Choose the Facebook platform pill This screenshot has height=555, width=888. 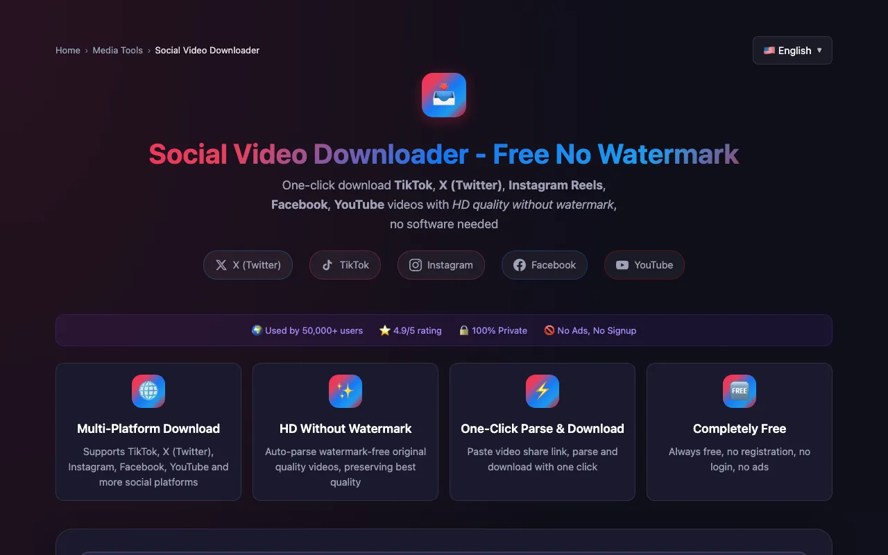[545, 265]
